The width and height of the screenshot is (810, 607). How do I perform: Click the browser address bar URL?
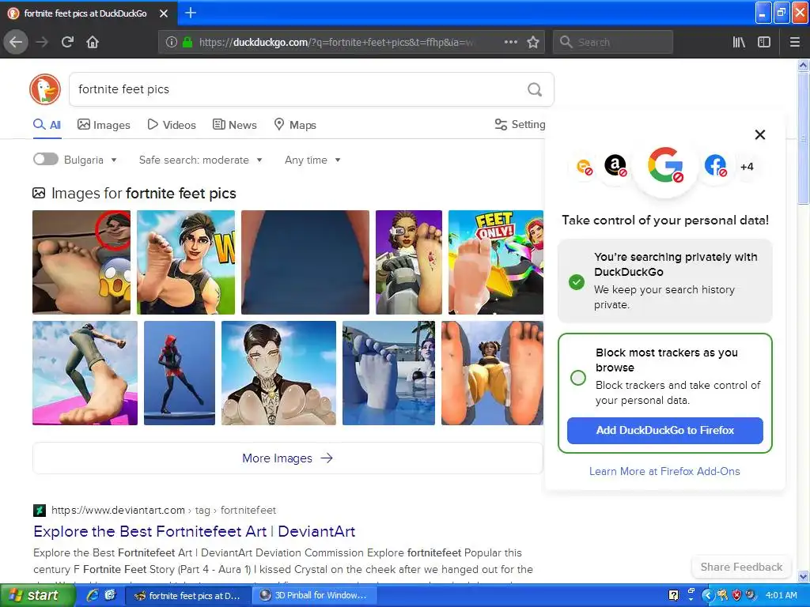[x=335, y=43]
